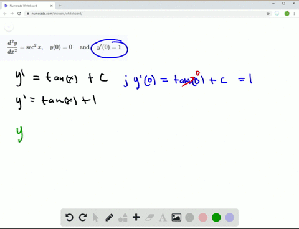Choose the green color swatch
The width and height of the screenshot is (299, 229).
(x=216, y=218)
